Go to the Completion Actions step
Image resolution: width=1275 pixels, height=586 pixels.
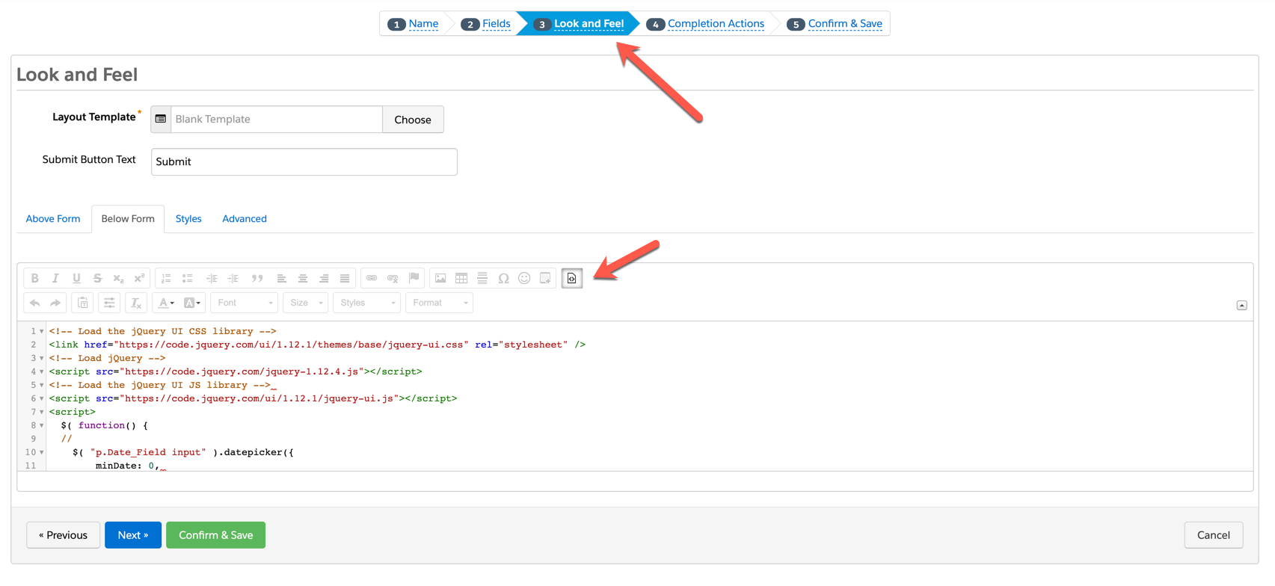point(715,24)
